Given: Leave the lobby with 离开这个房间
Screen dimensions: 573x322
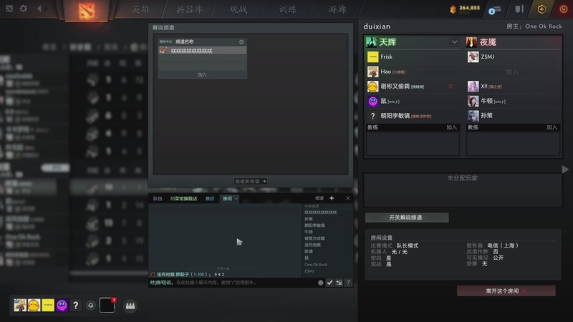Looking at the screenshot, I should coord(506,291).
